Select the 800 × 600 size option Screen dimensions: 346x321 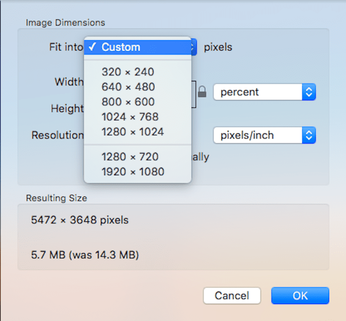pyautogui.click(x=128, y=102)
